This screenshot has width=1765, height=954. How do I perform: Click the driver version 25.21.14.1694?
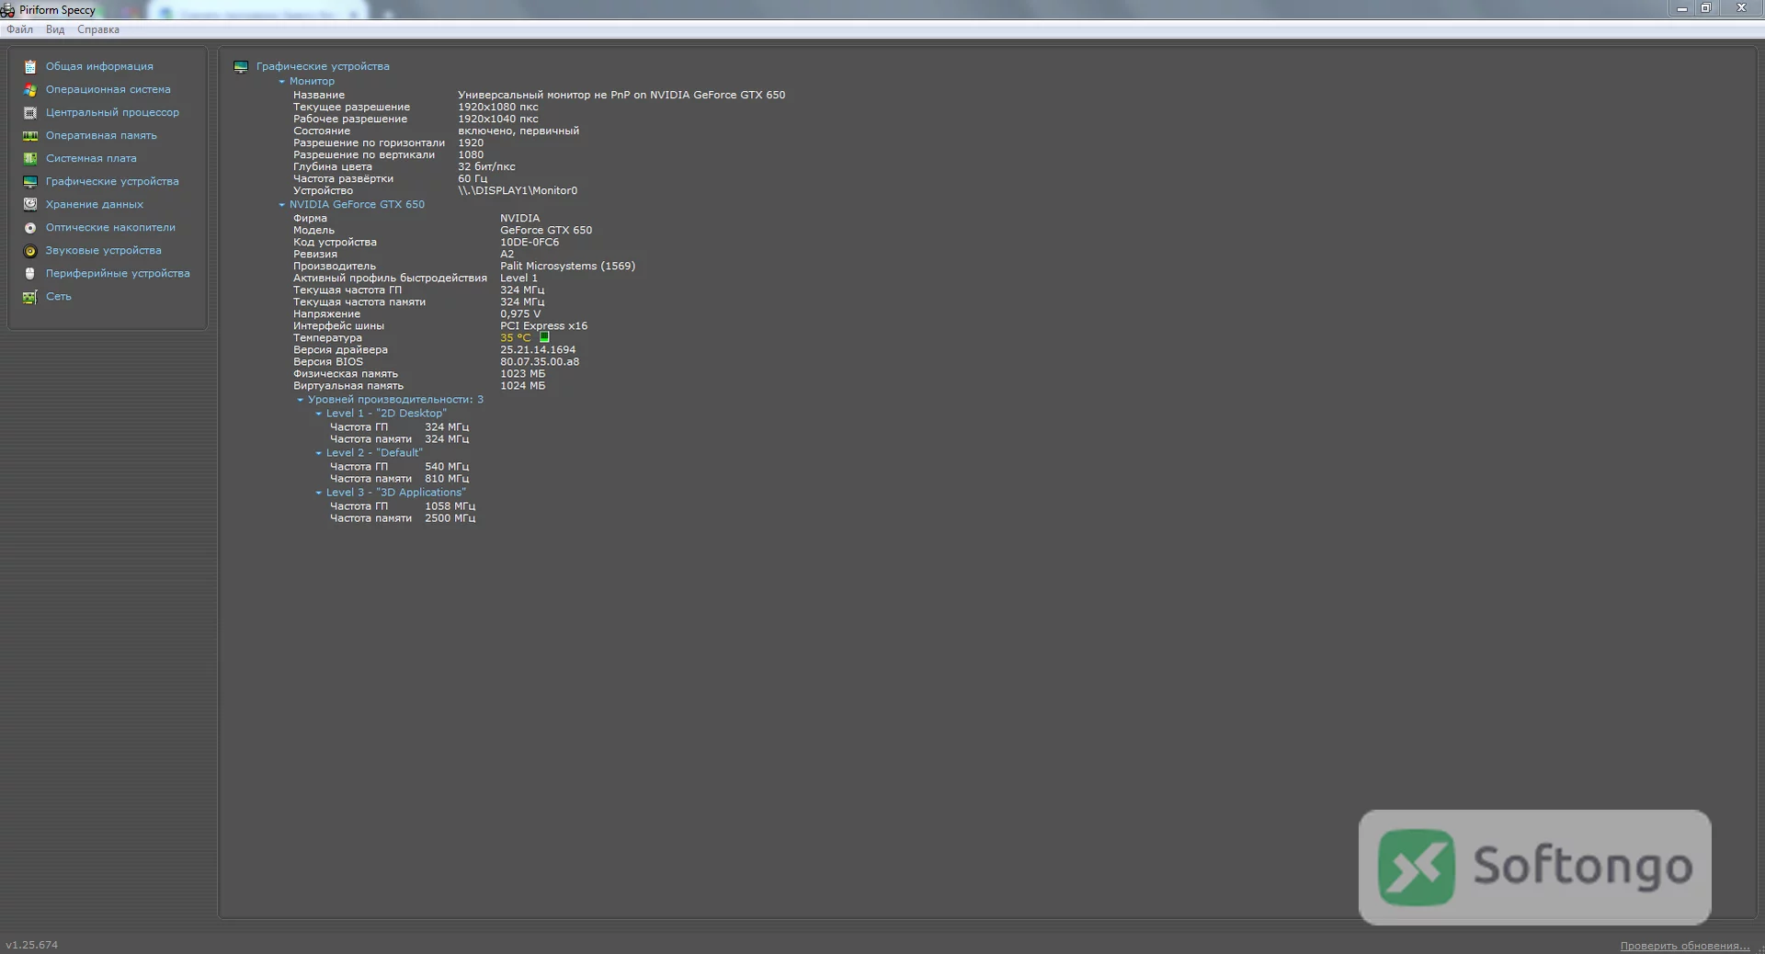pyautogui.click(x=538, y=350)
